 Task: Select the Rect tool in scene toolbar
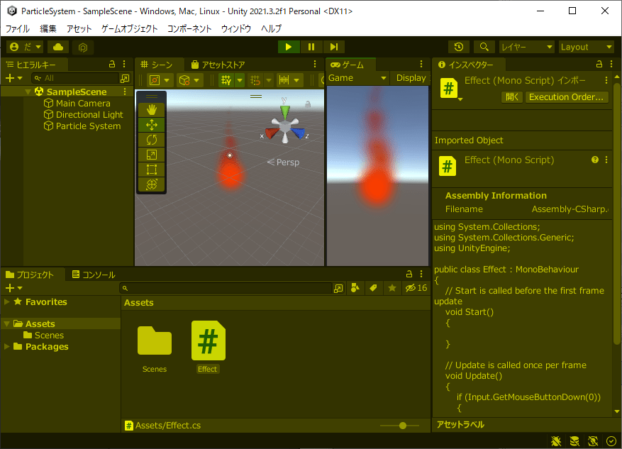click(151, 170)
